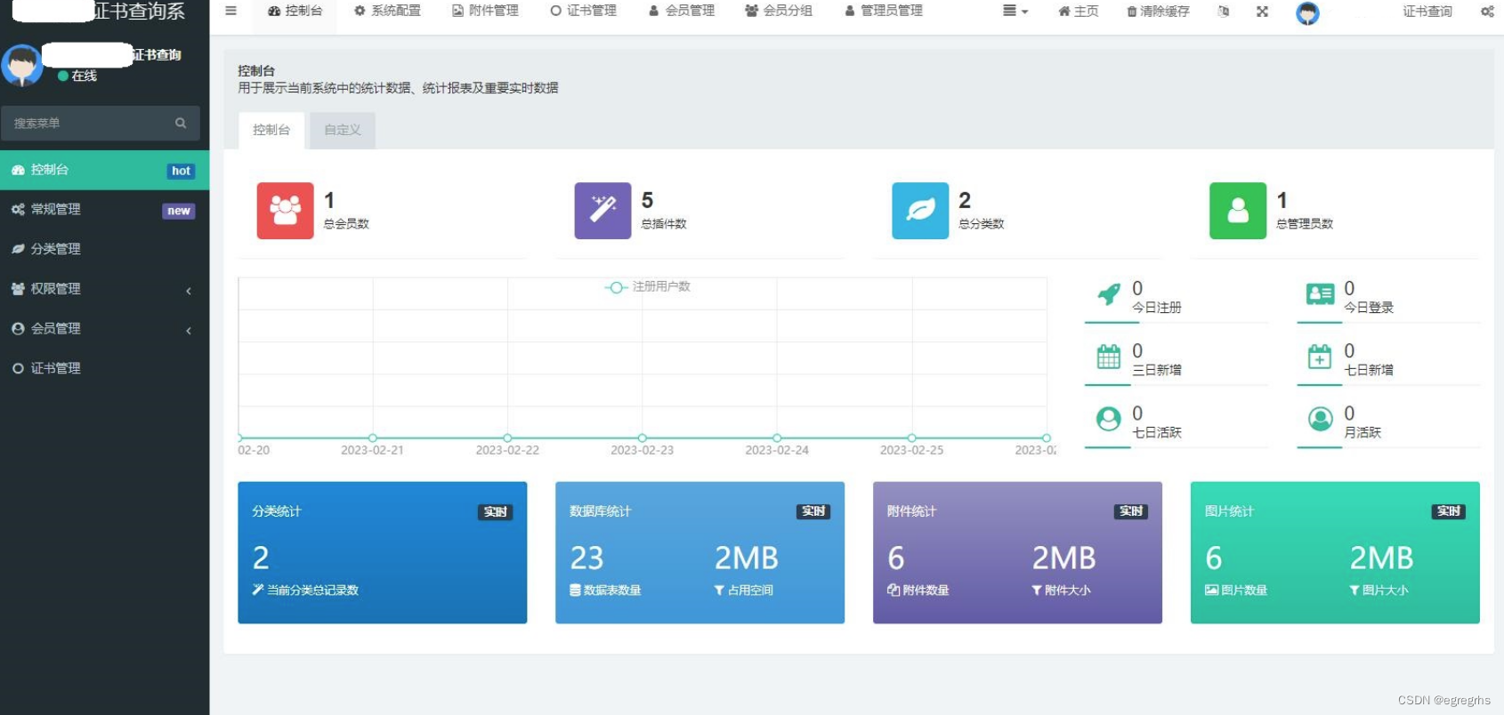
Task: Click the 实时 badge on 图片统计 card
Action: click(1449, 511)
